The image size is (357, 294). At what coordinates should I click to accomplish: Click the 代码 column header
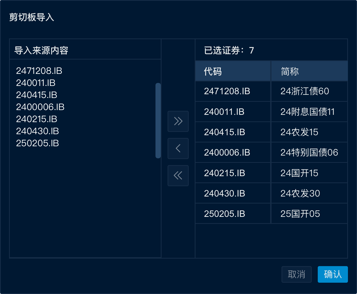(233, 71)
